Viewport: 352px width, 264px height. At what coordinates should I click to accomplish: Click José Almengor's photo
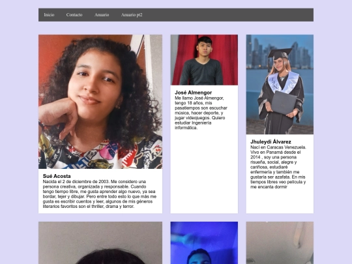pyautogui.click(x=204, y=60)
